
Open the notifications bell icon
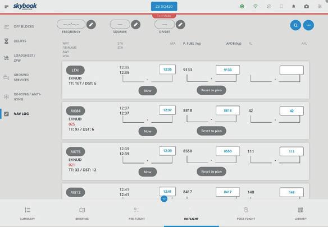(x=294, y=7)
